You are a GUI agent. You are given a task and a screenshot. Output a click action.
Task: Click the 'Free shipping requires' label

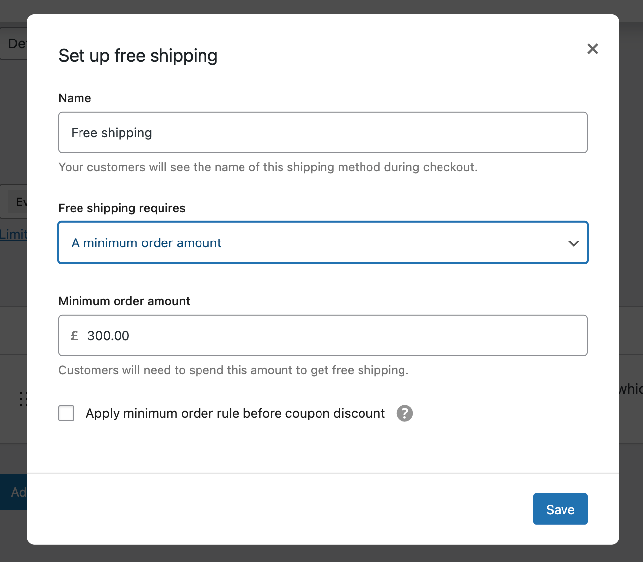point(122,208)
